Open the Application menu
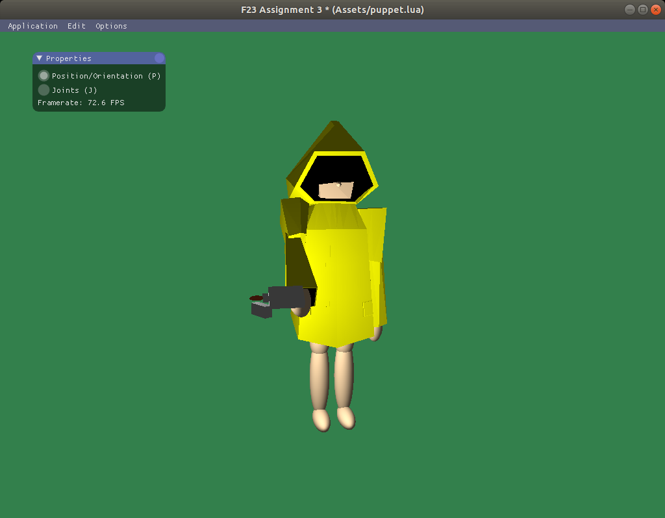This screenshot has width=665, height=518. [32, 26]
